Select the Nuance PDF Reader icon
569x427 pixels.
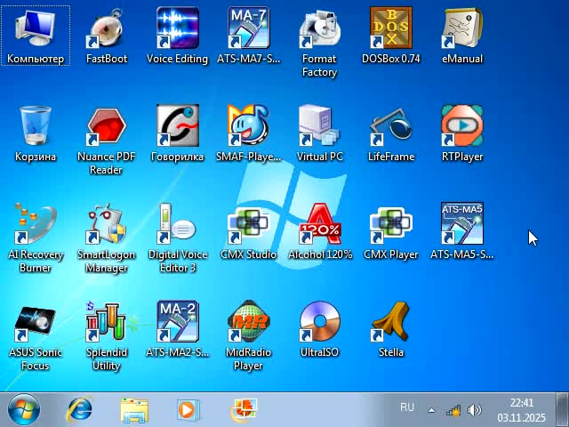coord(106,128)
